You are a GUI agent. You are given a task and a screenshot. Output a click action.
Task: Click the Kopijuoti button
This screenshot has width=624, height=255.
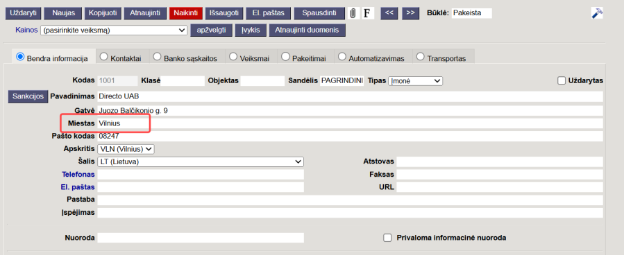pos(103,13)
